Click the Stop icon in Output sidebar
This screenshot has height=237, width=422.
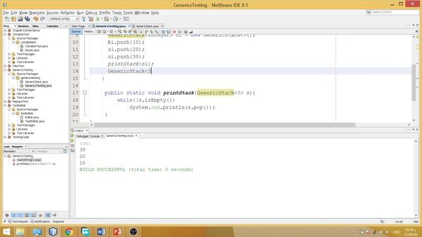pos(73,145)
